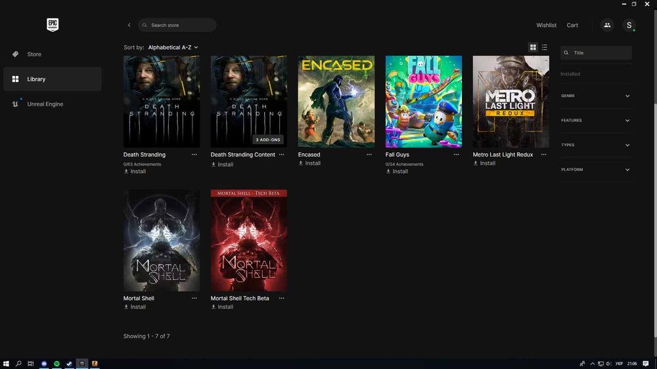657x369 pixels.
Task: Install Mortal Shell
Action: point(135,307)
